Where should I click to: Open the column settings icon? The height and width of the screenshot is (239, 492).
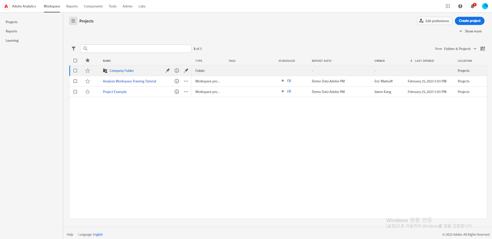(483, 49)
